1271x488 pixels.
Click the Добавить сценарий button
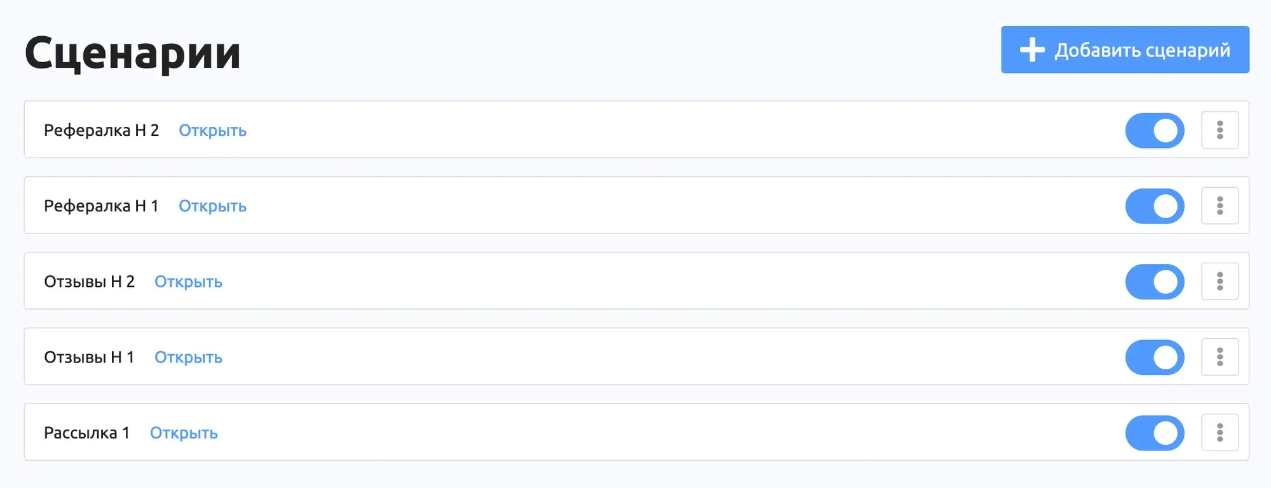pos(1125,49)
